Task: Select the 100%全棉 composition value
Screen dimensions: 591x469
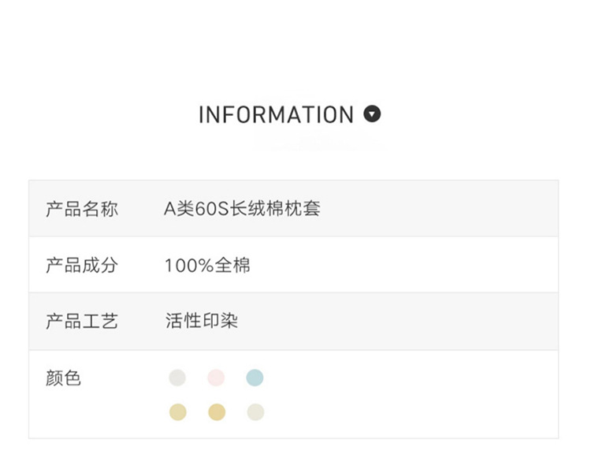Action: 207,266
